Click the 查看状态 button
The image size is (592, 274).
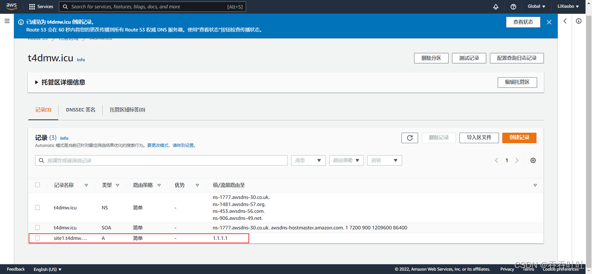[x=523, y=22]
